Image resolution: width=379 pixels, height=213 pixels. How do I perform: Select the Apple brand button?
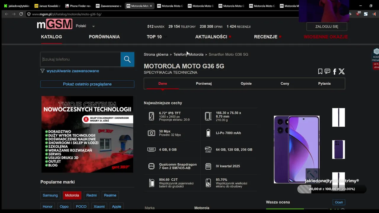[x=117, y=206]
